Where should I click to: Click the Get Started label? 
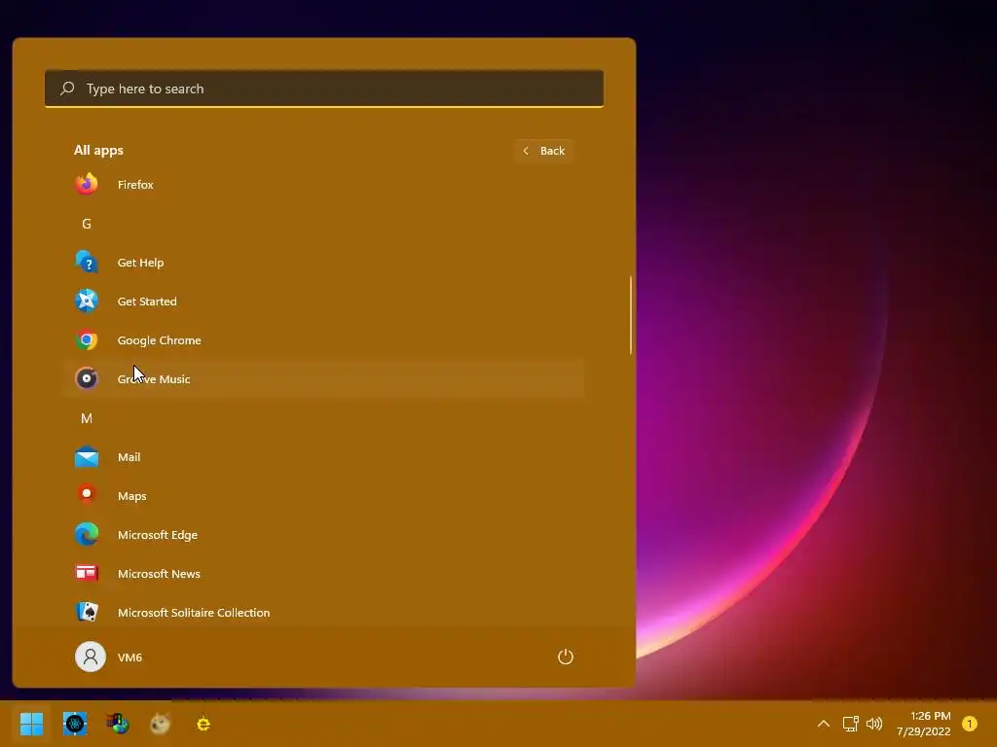click(147, 302)
